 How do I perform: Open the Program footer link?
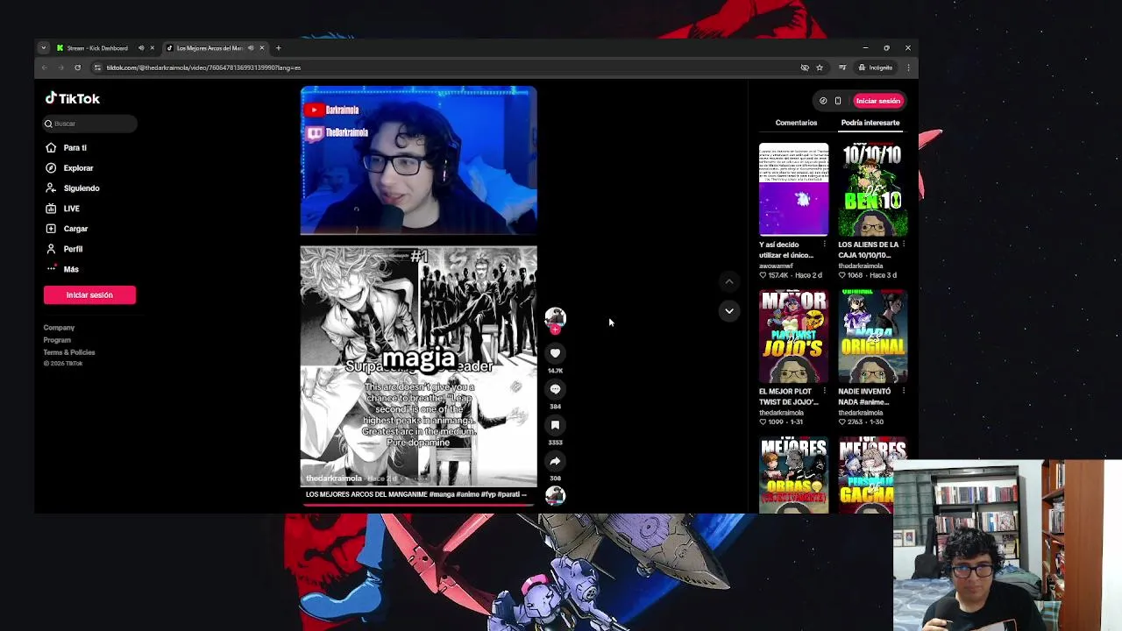[x=57, y=340]
